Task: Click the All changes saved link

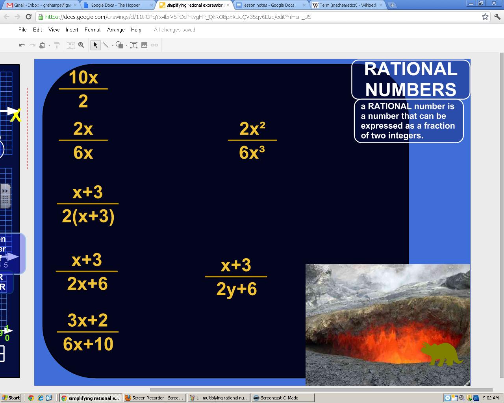Action: 174,30
